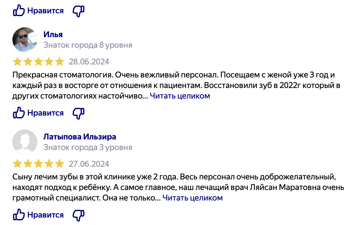Screen dimensions: 353x225
Task: Click thumbs-up icon under Илья's review
Action: (18, 113)
